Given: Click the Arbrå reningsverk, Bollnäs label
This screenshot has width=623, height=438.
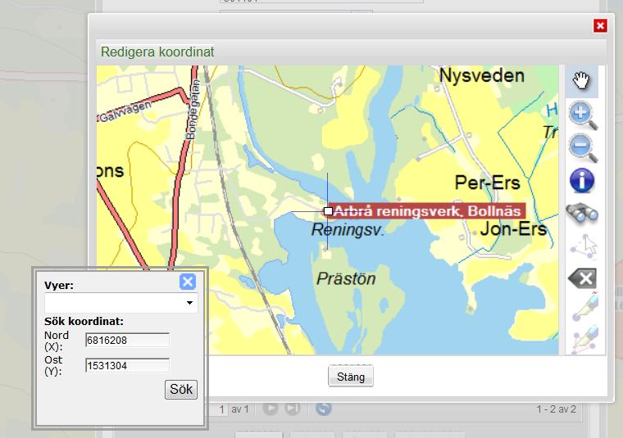Looking at the screenshot, I should click(427, 211).
